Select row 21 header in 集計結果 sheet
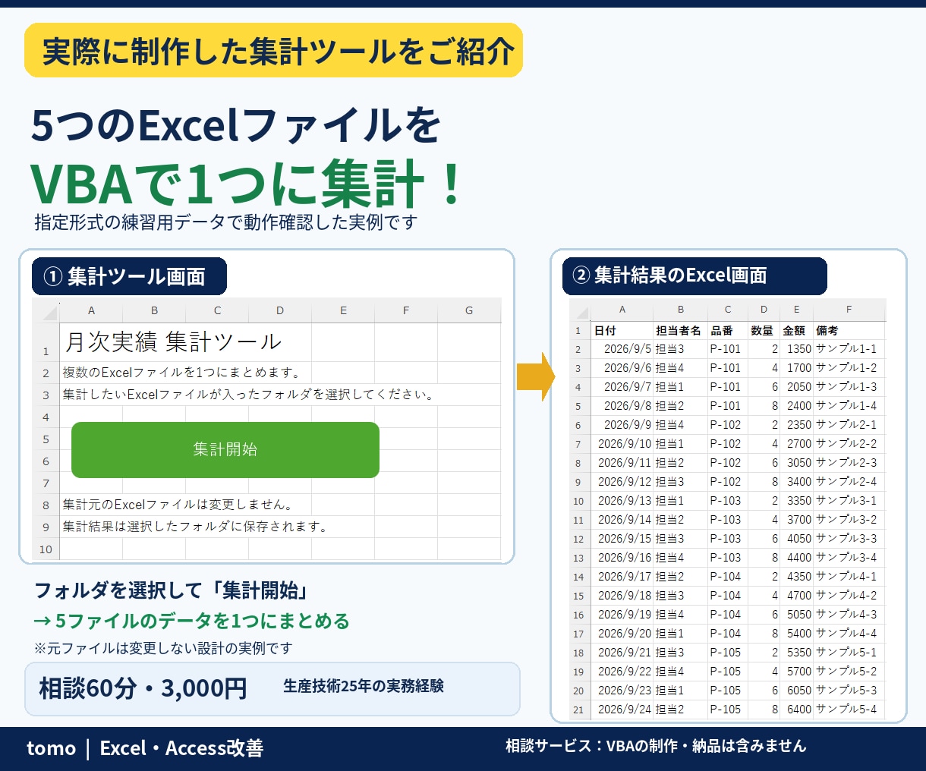The height and width of the screenshot is (771, 926). [579, 710]
